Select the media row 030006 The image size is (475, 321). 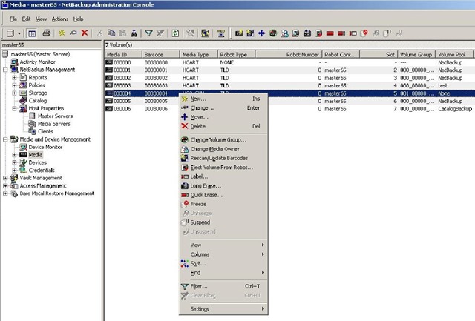point(289,109)
